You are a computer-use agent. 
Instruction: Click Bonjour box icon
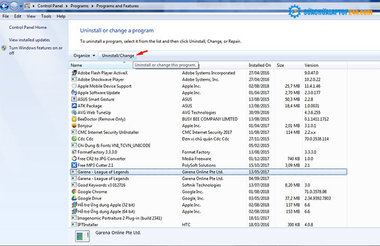(x=74, y=126)
